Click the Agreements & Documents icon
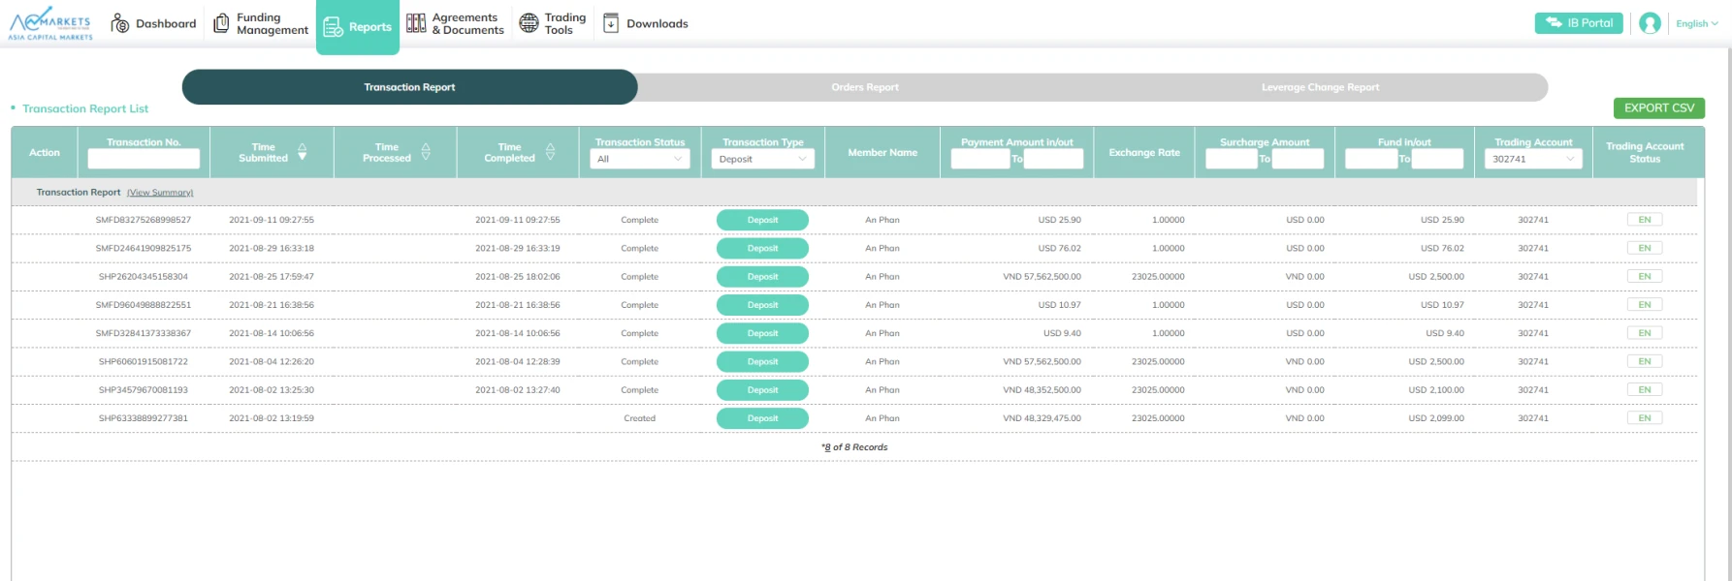This screenshot has width=1732, height=581. point(416,23)
